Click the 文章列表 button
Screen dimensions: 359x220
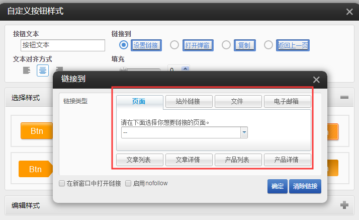(140, 160)
